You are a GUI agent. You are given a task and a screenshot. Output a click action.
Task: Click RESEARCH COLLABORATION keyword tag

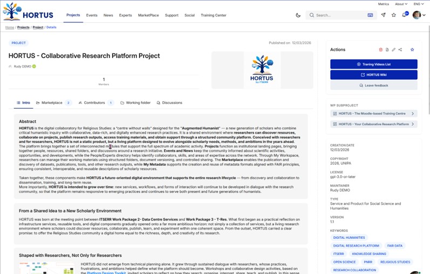coord(354,270)
